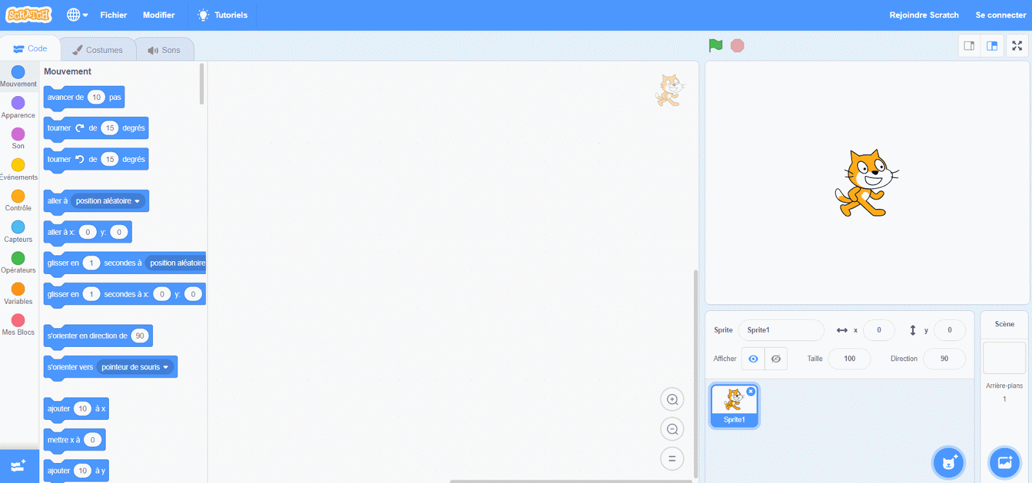Select the Variables block category

[x=18, y=293]
